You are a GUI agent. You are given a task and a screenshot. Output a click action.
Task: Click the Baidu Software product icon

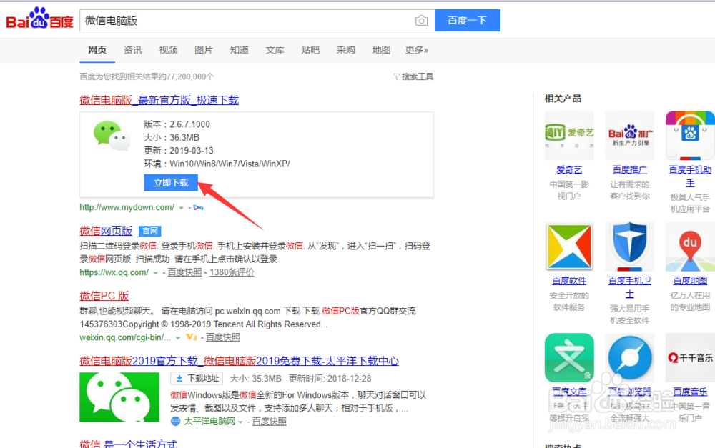569,247
